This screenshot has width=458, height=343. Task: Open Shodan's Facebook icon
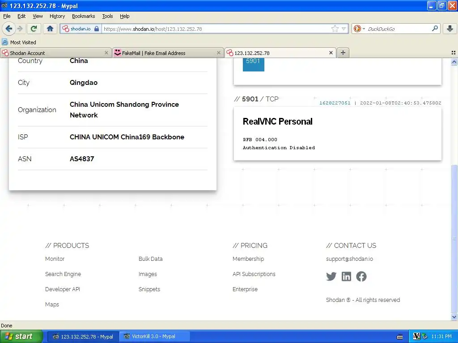click(x=361, y=276)
